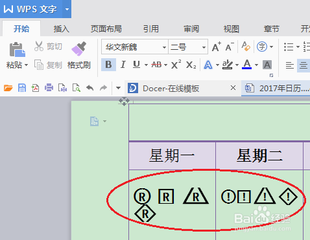Toggle Italic formatting
Viewport: 310px width, 240px height.
(123, 65)
